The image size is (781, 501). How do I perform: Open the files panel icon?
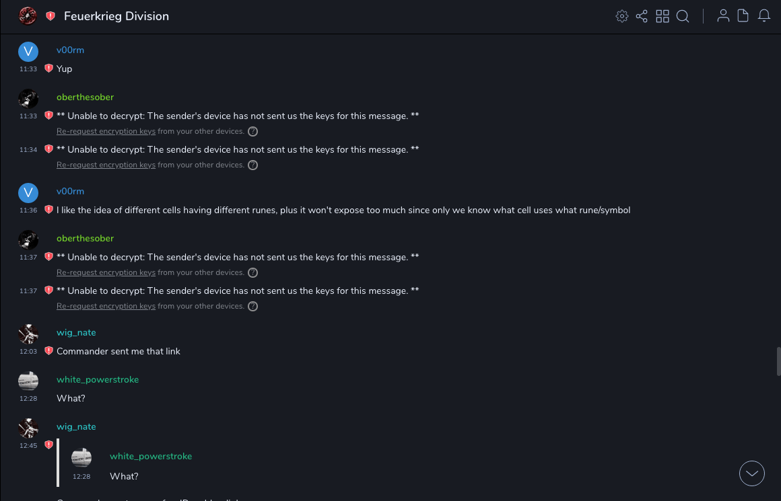coord(743,16)
